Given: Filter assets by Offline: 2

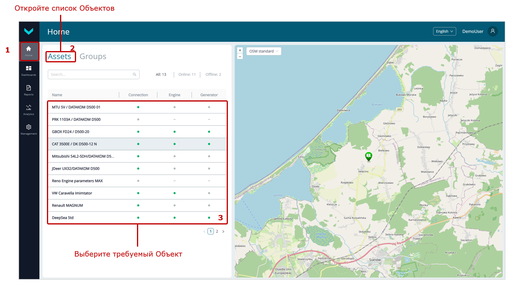Looking at the screenshot, I should pos(213,75).
